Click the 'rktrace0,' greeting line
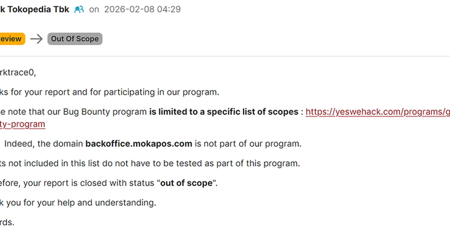Viewport: 450px width, 235px height. point(18,73)
